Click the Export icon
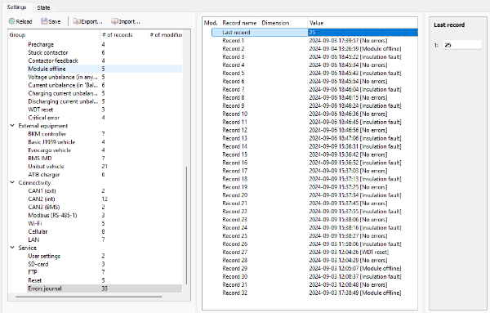 pos(77,21)
